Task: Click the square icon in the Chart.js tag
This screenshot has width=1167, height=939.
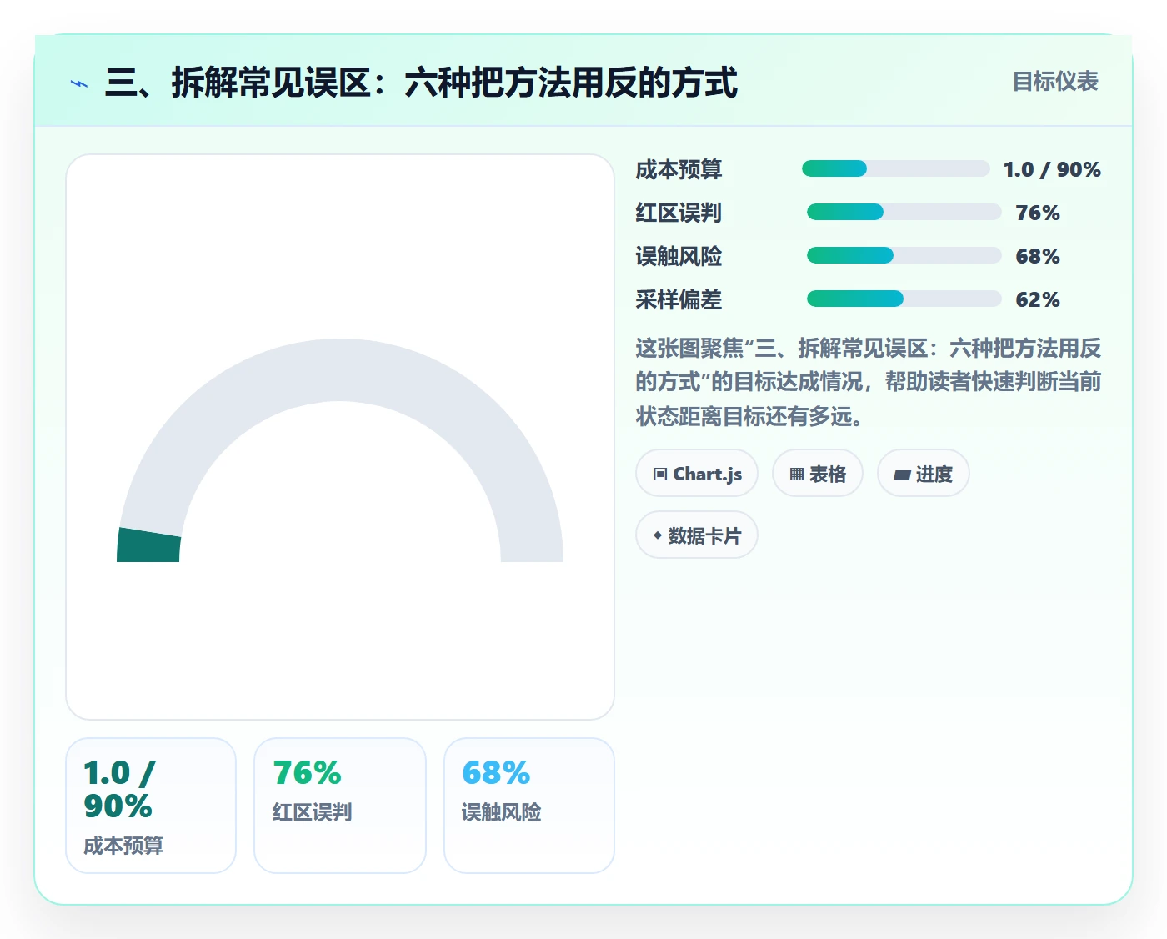Action: [x=660, y=475]
